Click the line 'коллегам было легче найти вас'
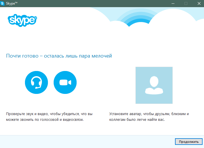204x148 pixels. [x=137, y=120]
